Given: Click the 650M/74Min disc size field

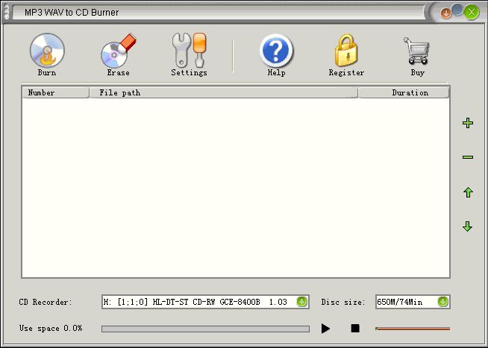Looking at the screenshot, I should click(x=413, y=302).
